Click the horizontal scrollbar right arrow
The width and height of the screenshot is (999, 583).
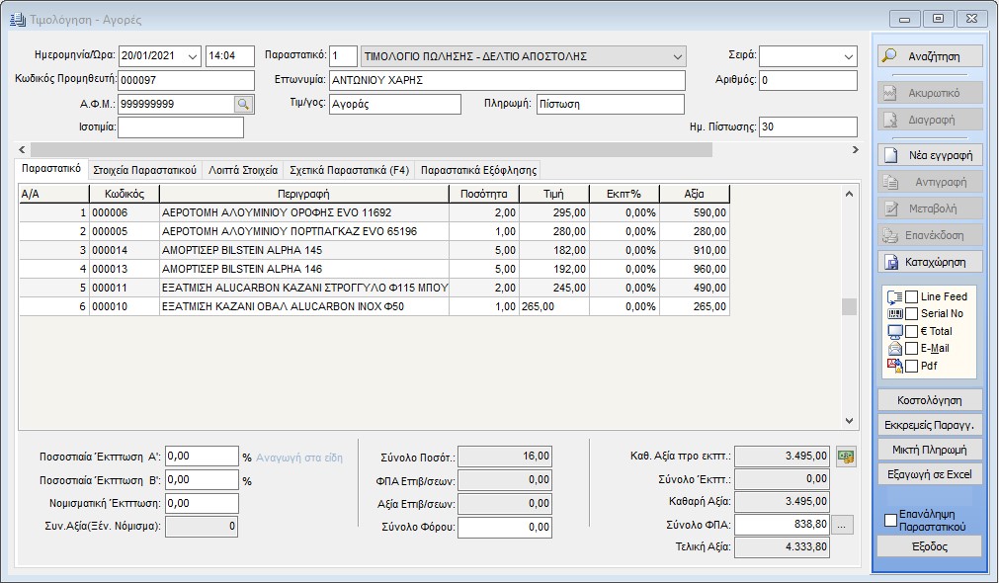855,150
